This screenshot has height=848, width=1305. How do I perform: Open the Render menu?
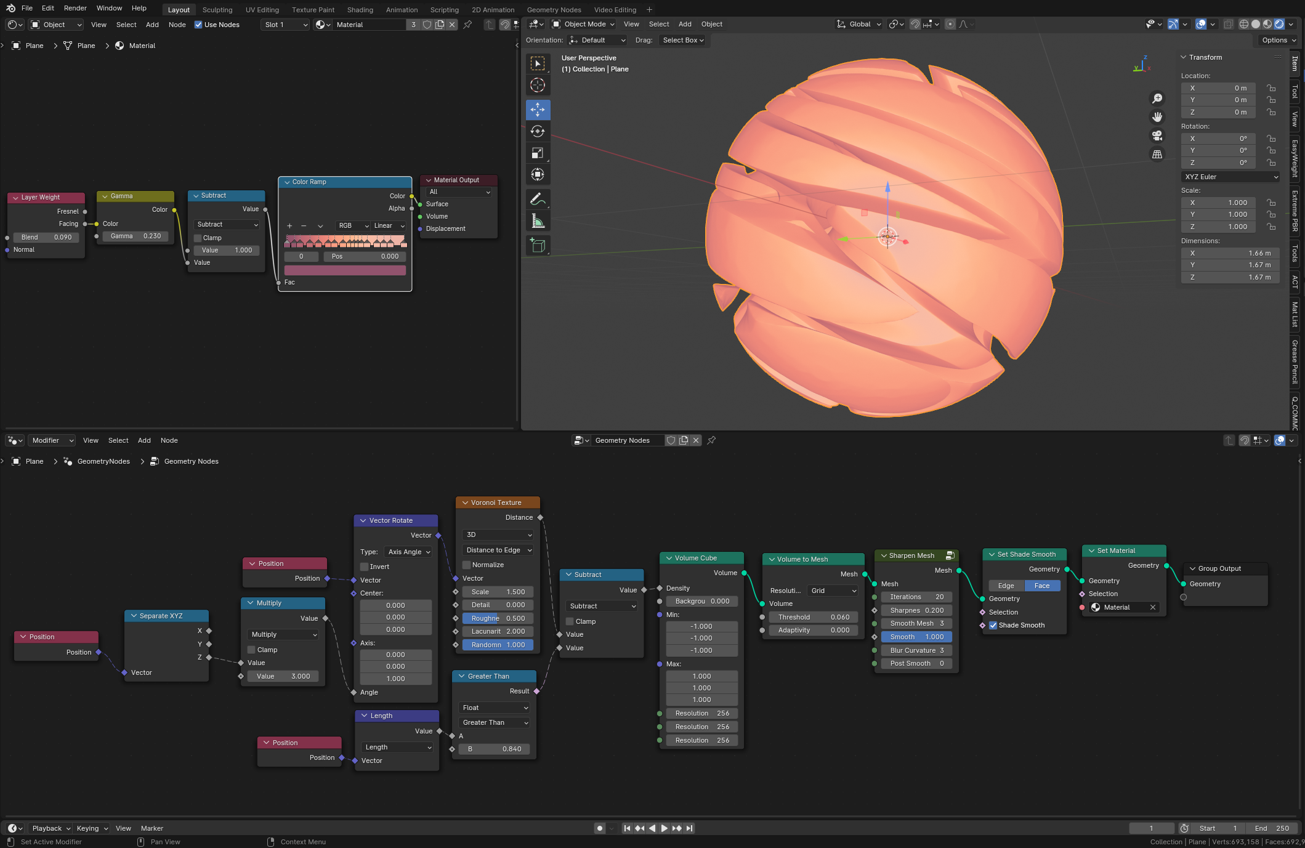point(75,8)
